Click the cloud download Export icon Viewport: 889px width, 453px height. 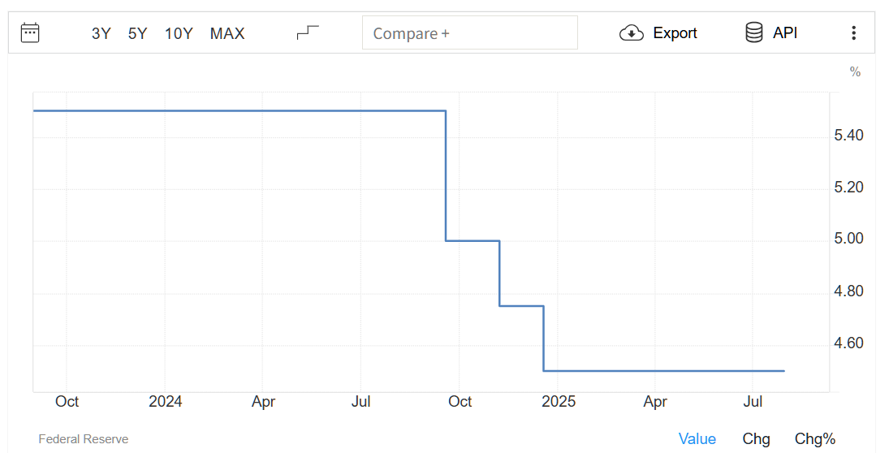[631, 33]
